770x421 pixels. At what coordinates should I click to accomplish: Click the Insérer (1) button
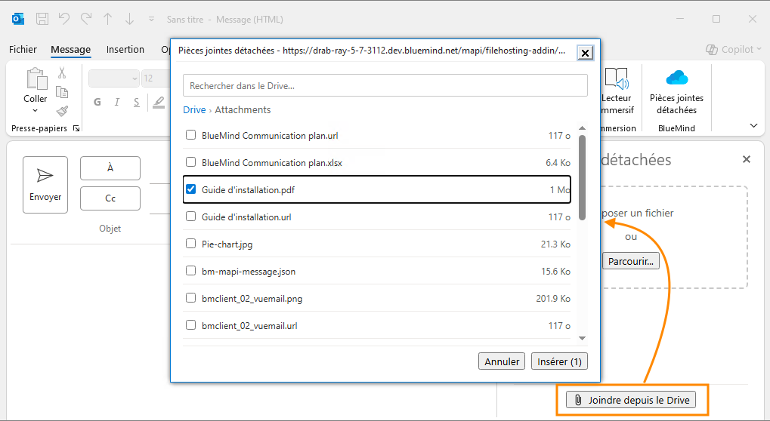pyautogui.click(x=559, y=361)
